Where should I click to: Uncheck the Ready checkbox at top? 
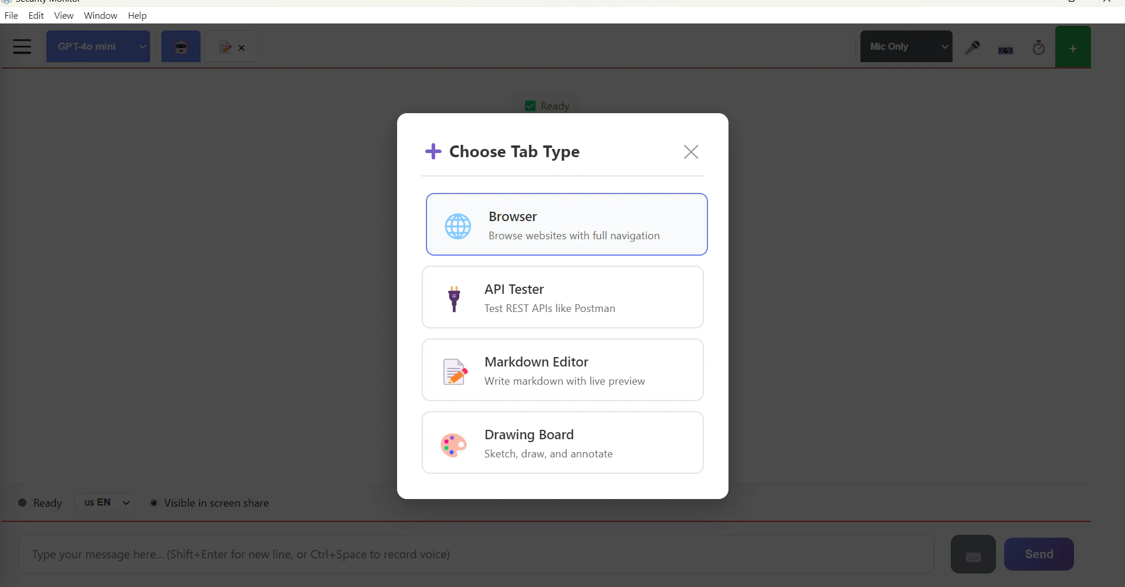[530, 106]
